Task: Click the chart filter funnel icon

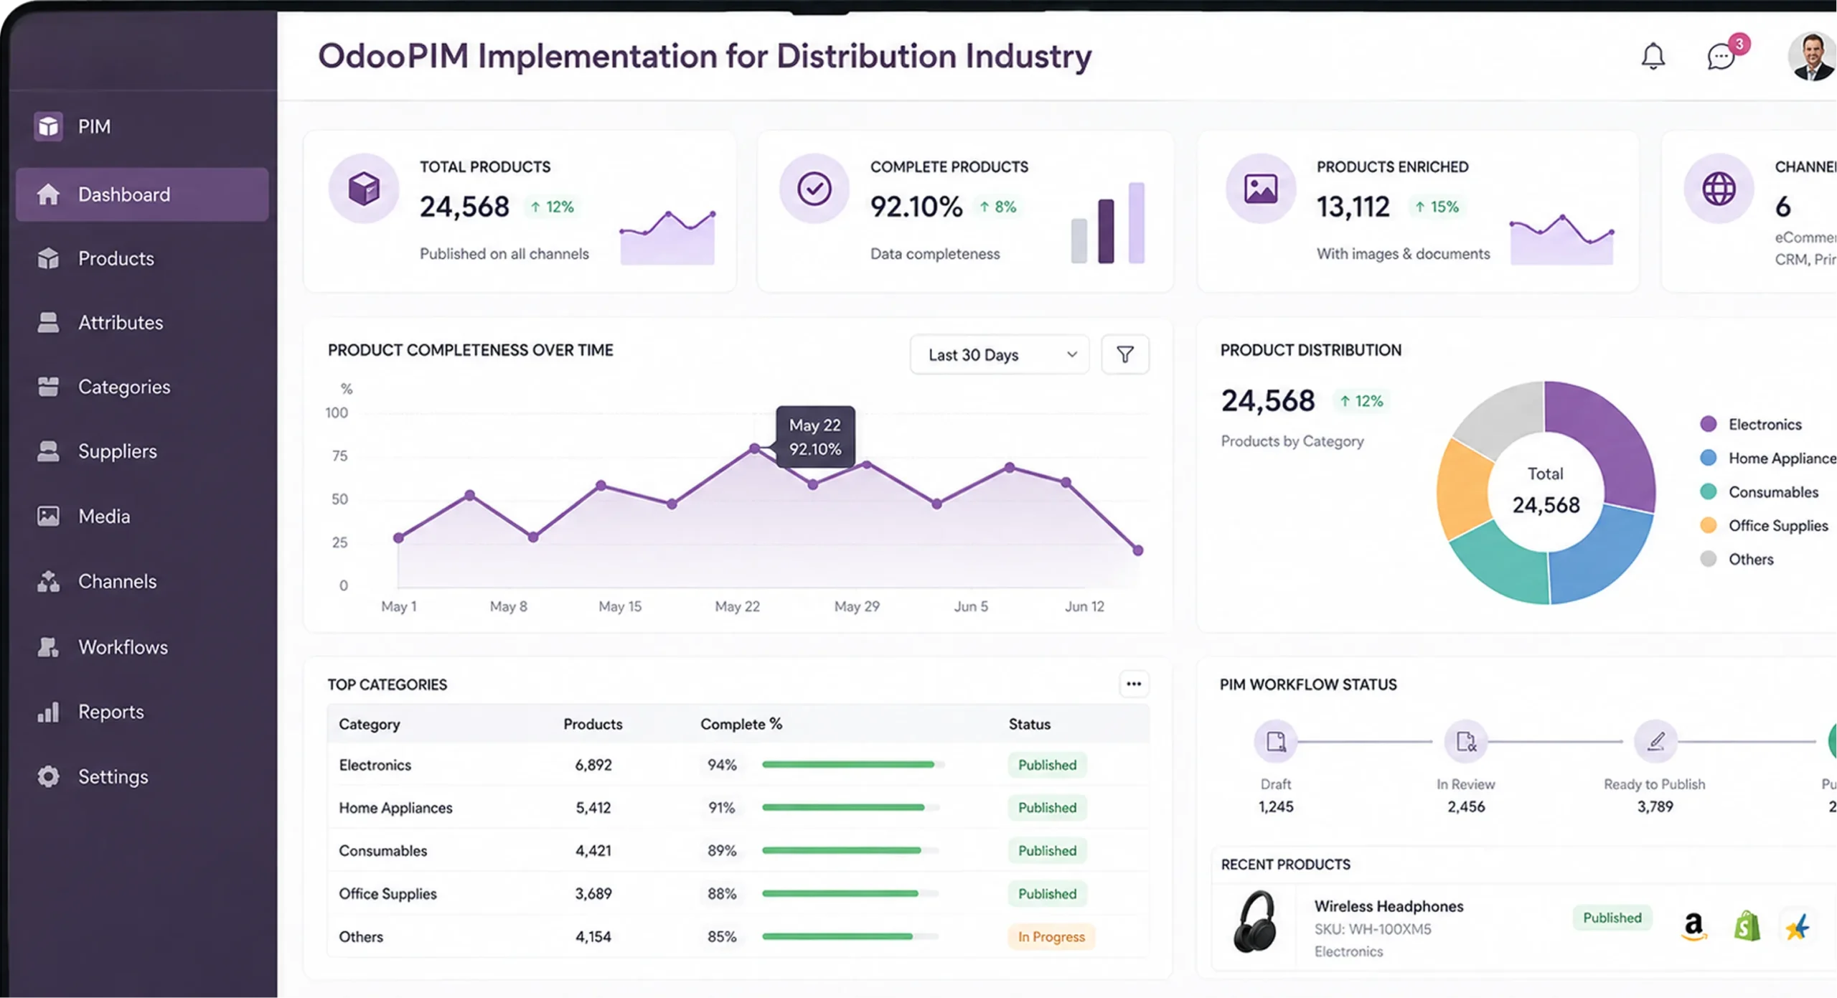Action: click(x=1125, y=354)
